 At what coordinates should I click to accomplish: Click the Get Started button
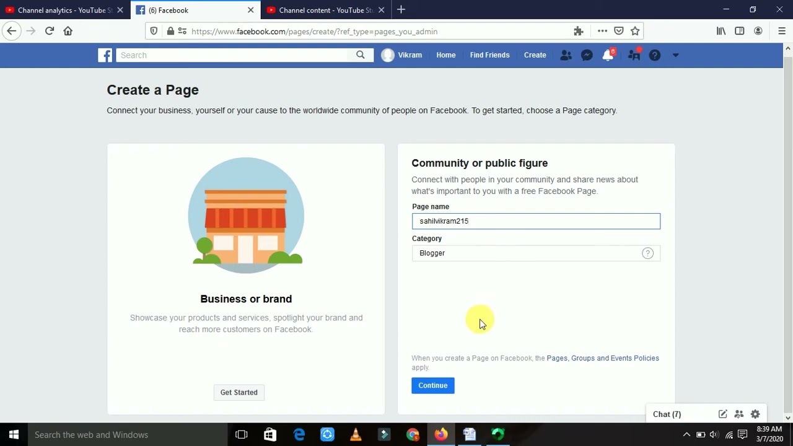coord(239,392)
